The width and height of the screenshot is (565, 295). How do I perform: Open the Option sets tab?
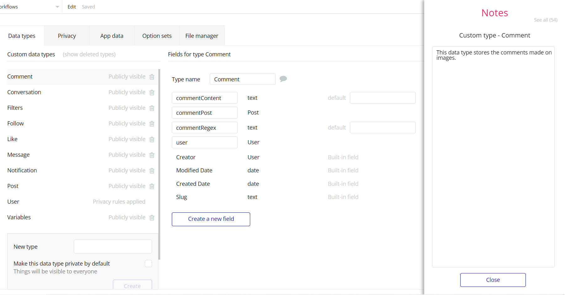[x=157, y=36]
